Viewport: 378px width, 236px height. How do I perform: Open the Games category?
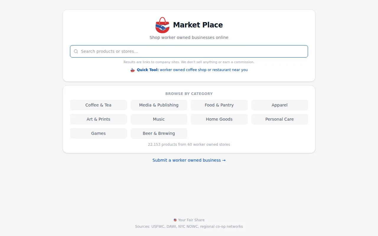pyautogui.click(x=98, y=133)
